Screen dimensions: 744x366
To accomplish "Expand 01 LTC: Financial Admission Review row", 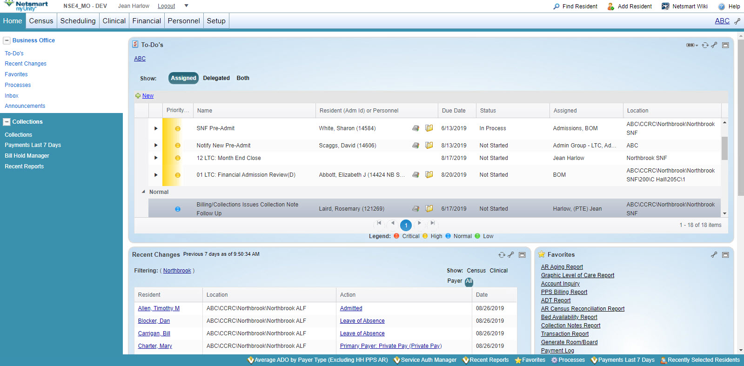I will click(156, 175).
